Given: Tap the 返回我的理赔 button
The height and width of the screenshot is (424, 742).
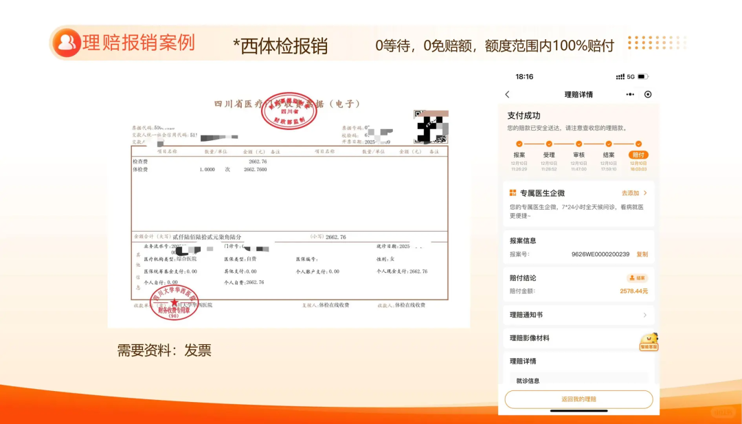Looking at the screenshot, I should click(578, 399).
